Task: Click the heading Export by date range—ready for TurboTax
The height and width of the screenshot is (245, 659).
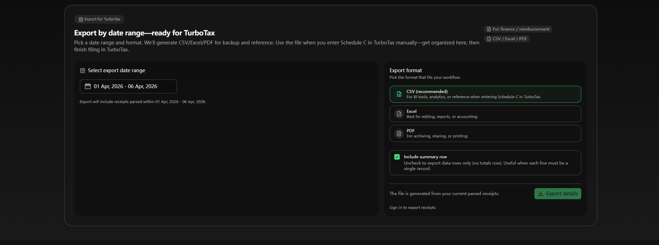Action: tap(144, 33)
